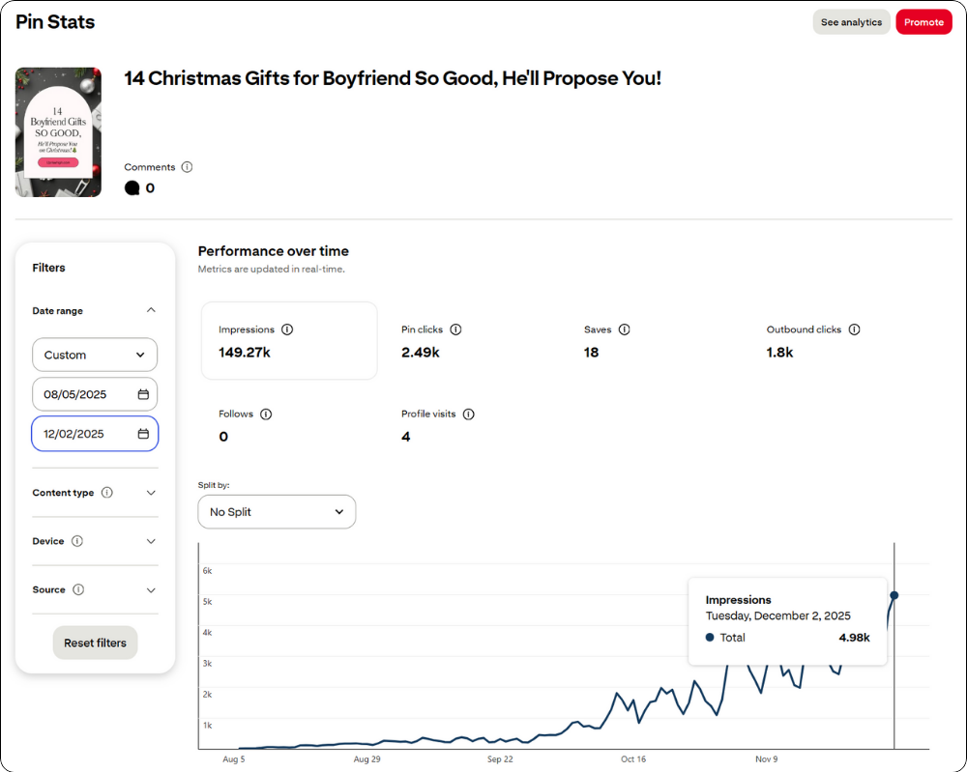Screen dimensions: 967x772
Task: Open the No Split dropdown
Action: 277,512
